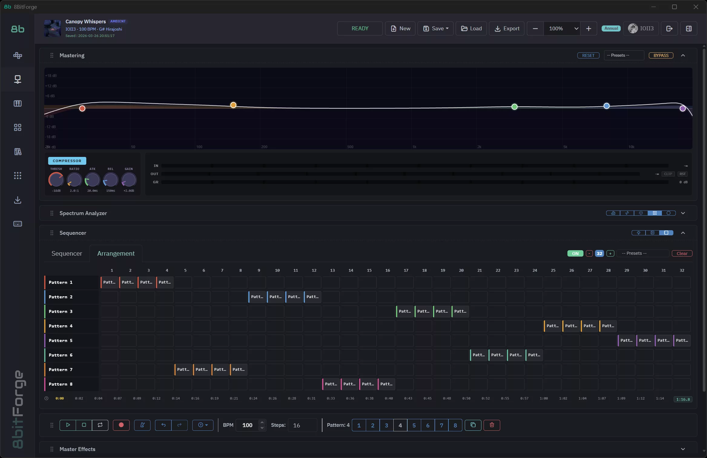Select the Sequencer tab
Image resolution: width=707 pixels, height=458 pixels.
click(67, 253)
